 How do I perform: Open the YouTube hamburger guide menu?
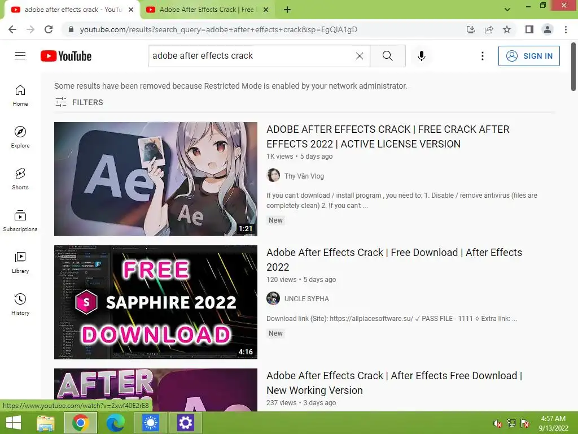click(20, 56)
